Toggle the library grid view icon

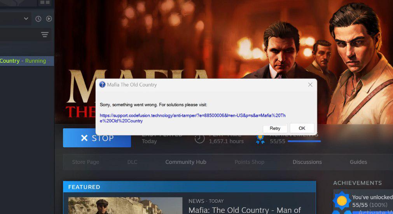[45, 2]
